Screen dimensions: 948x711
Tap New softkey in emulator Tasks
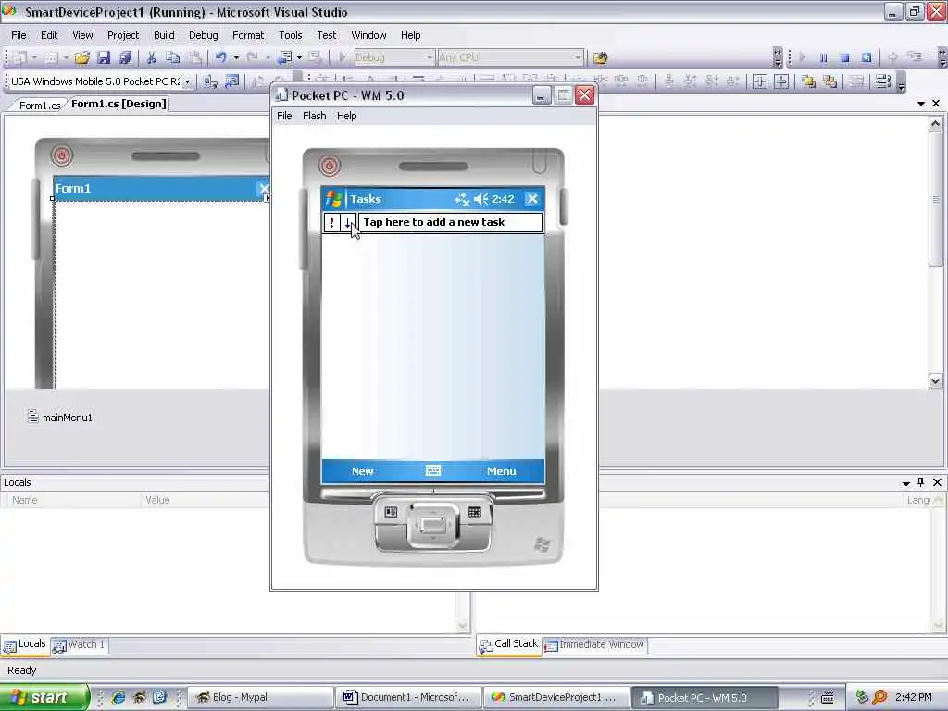pos(362,471)
